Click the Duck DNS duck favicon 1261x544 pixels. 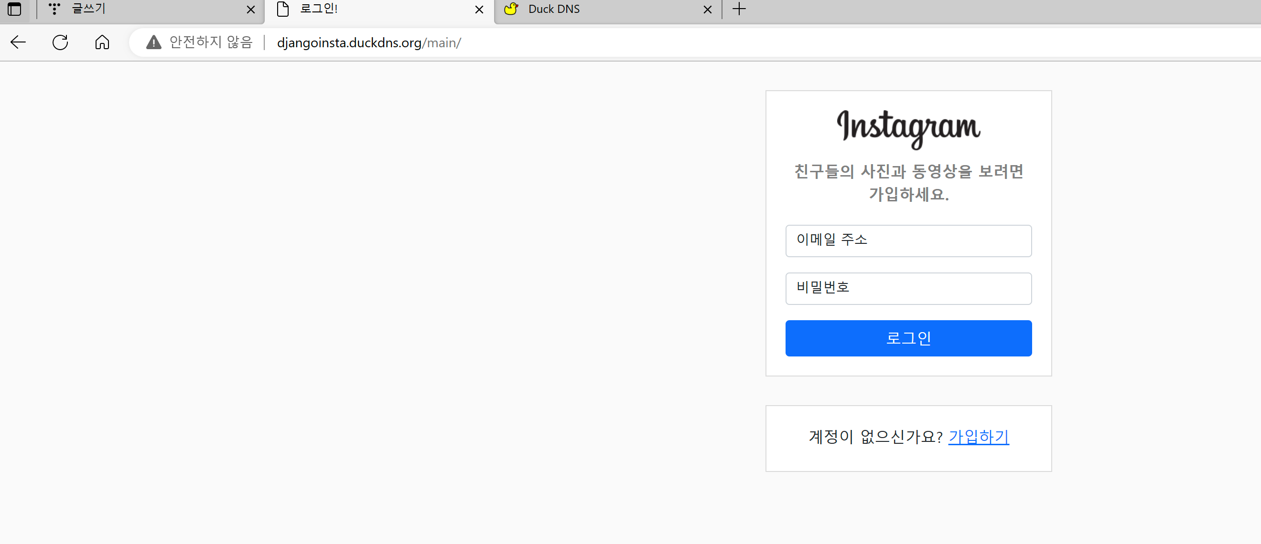[511, 9]
